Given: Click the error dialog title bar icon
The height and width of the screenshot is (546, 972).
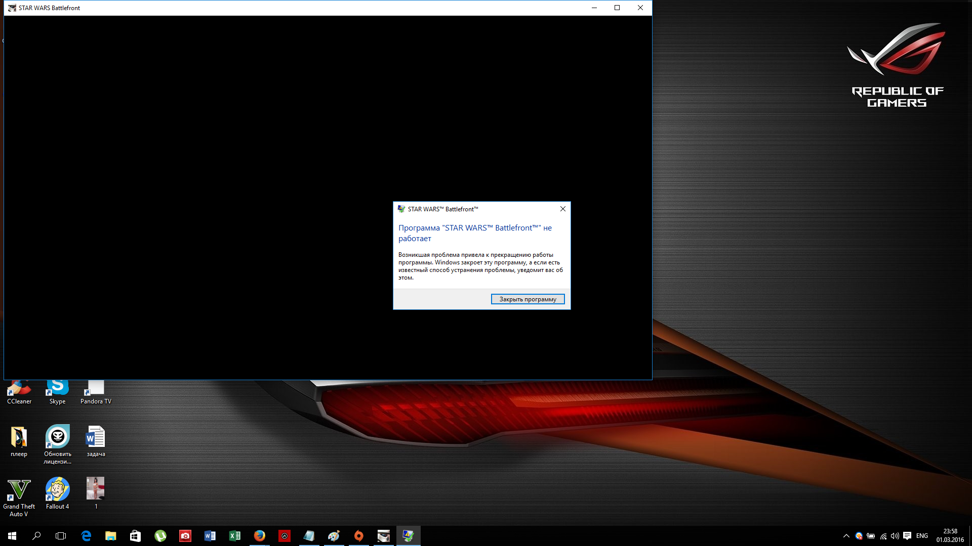Looking at the screenshot, I should pos(401,209).
